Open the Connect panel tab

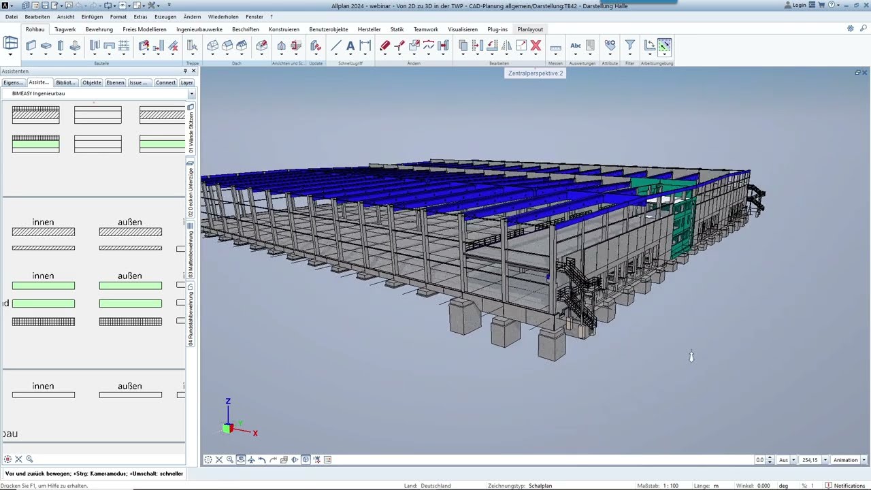tap(165, 82)
